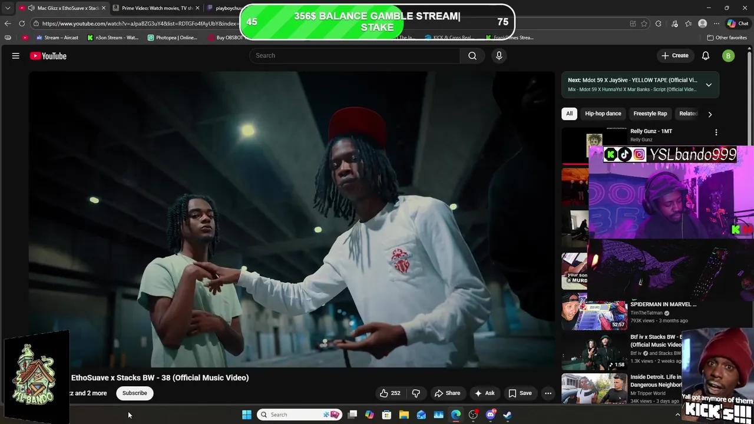754x424 pixels.
Task: Open the split screen icon in address bar
Action: pos(633,24)
